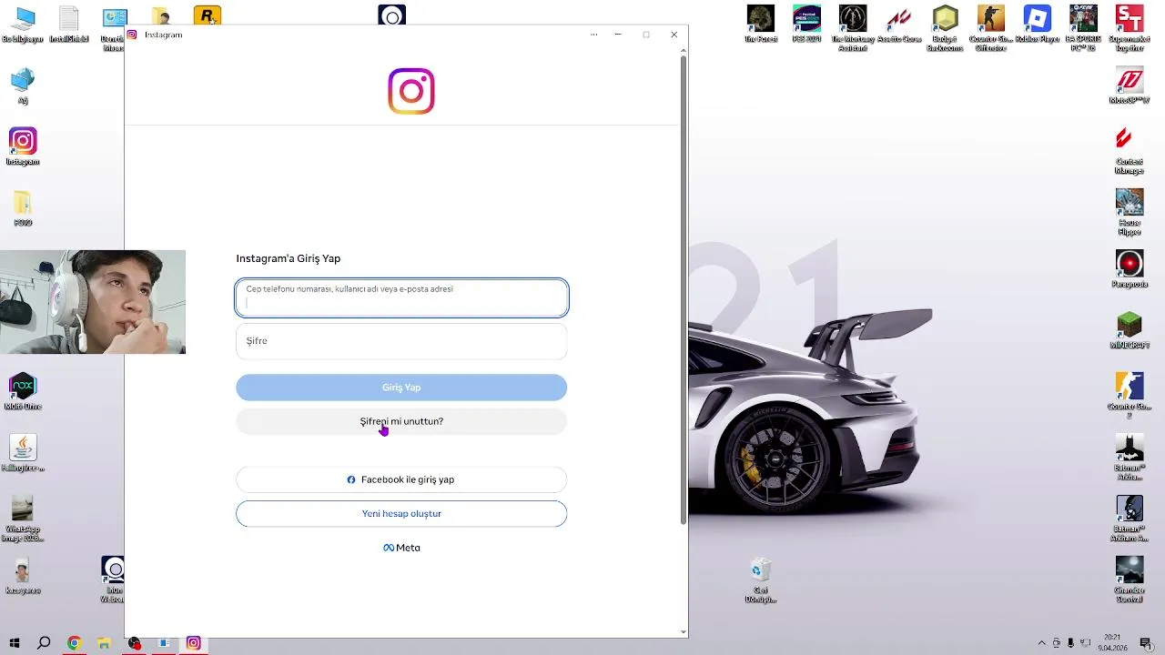
Task: Click the Meta logo below the form
Action: (x=401, y=548)
